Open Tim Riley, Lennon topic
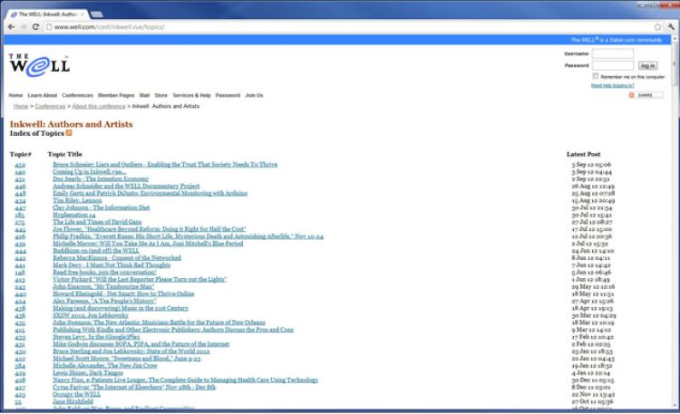 point(77,200)
